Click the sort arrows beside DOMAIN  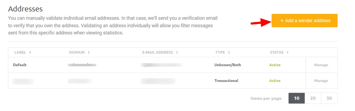point(89,53)
